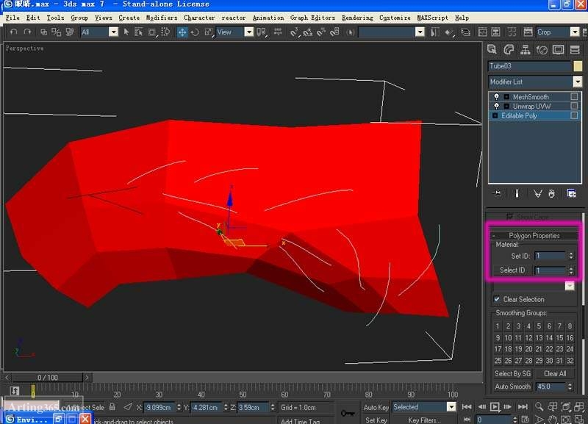This screenshot has height=424, width=588.
Task: Tick the Clear Selection checkbox
Action: (x=497, y=299)
